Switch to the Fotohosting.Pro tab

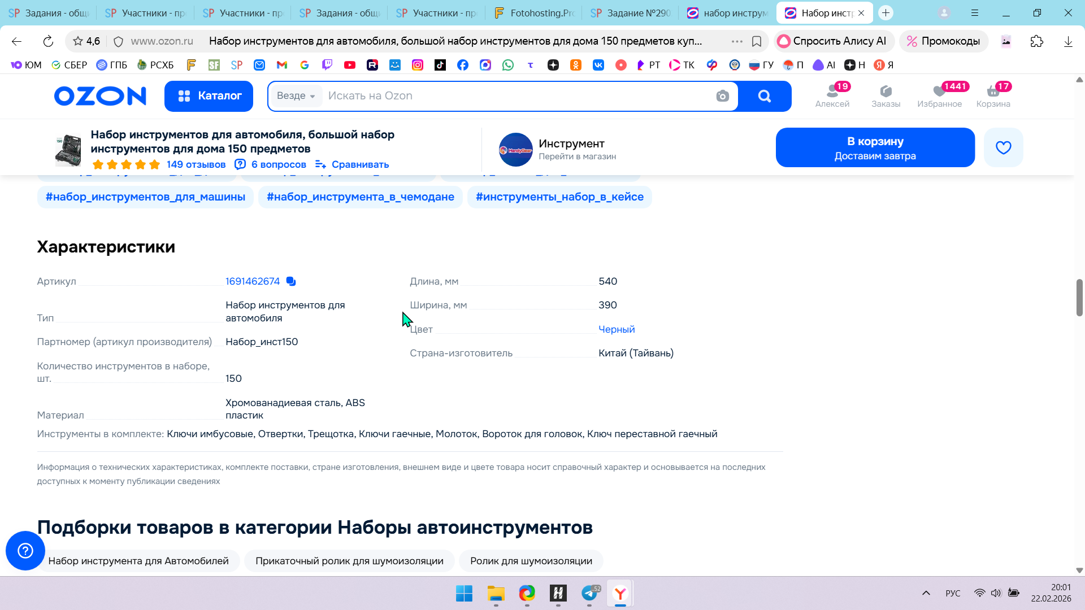(533, 13)
